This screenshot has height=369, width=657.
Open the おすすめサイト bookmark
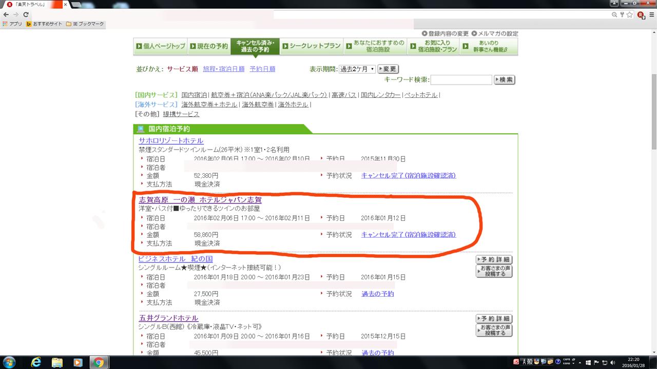pyautogui.click(x=45, y=24)
